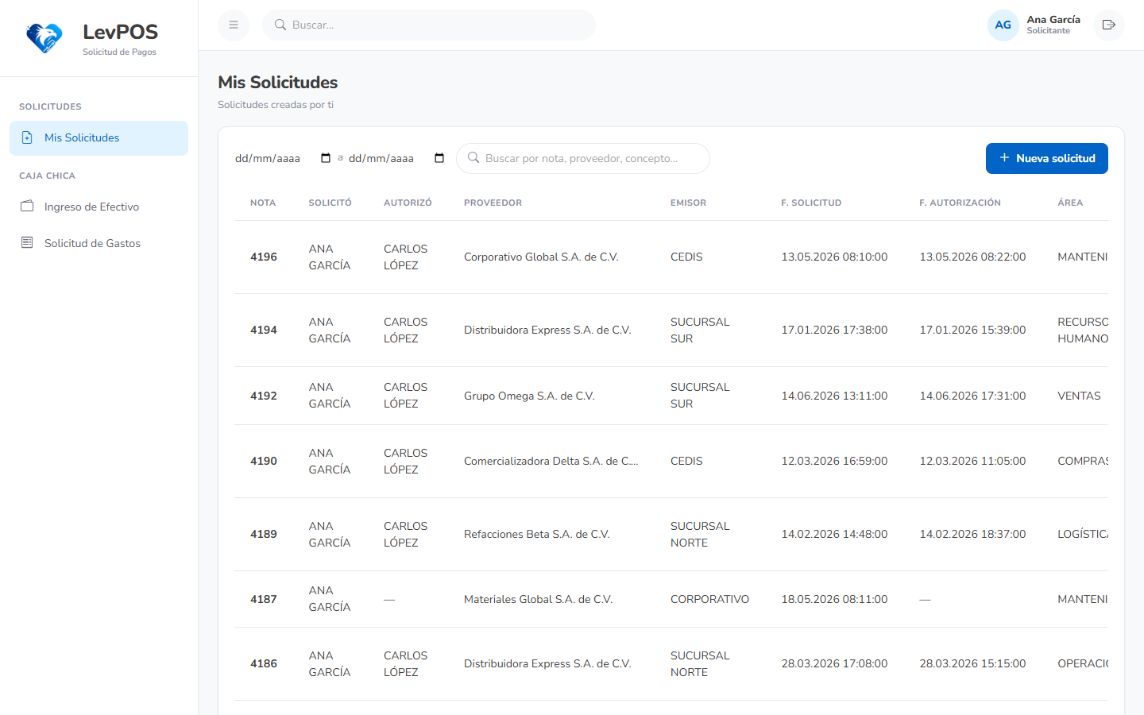Click the ÁREA column header
The width and height of the screenshot is (1144, 715).
tap(1070, 203)
